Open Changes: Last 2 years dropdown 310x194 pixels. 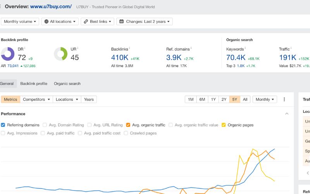[145, 21]
